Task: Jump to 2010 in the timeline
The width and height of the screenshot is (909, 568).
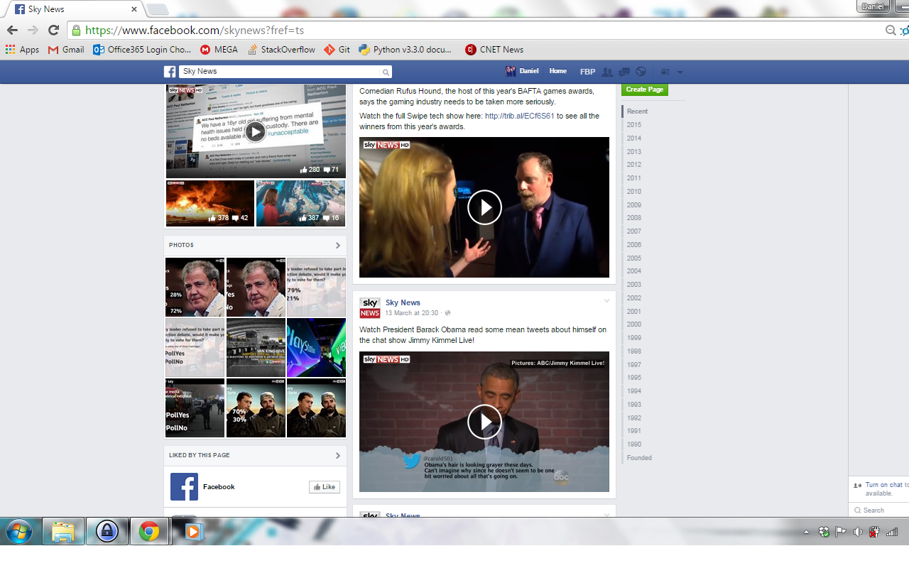Action: [x=633, y=192]
